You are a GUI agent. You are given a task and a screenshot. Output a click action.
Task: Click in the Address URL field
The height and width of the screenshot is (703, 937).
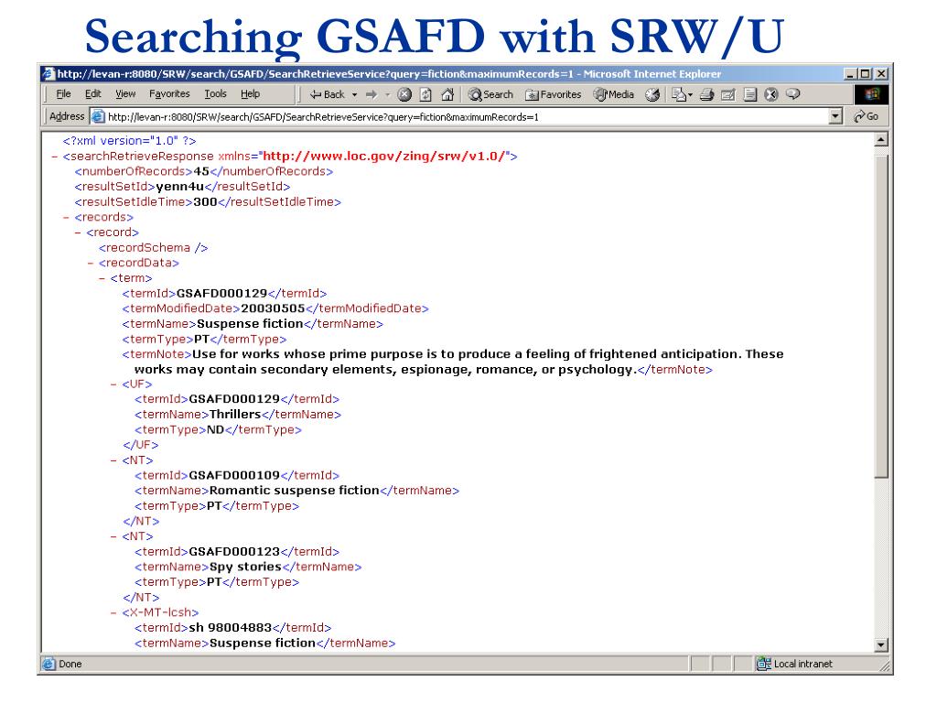(x=466, y=116)
